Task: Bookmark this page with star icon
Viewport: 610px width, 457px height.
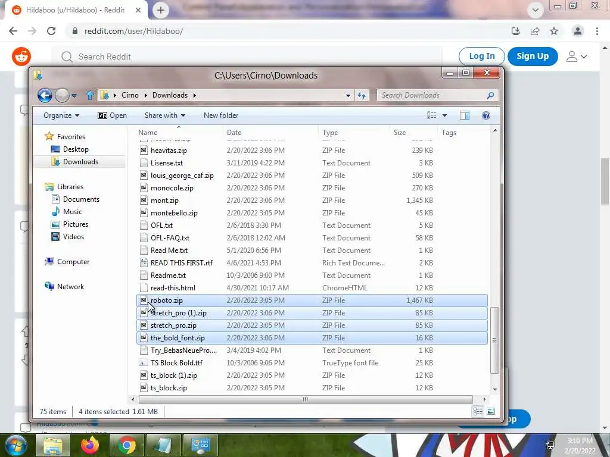Action: (554, 31)
